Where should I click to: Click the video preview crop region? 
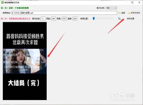click(x=25, y=61)
